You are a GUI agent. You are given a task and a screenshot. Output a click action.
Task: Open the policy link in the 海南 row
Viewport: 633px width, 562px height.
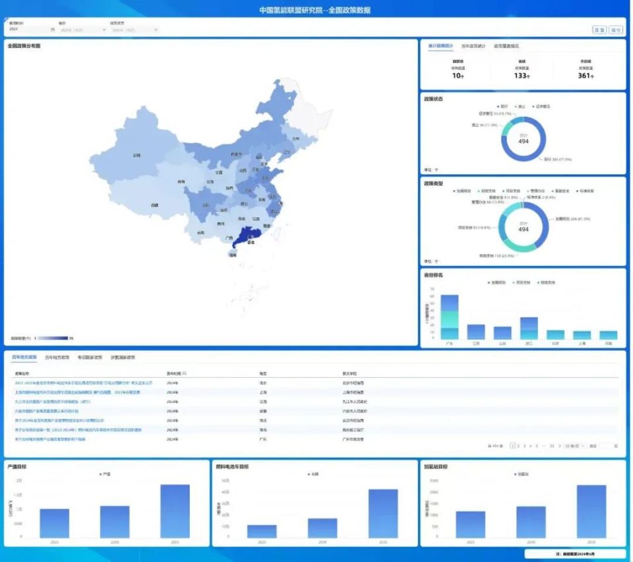click(78, 430)
